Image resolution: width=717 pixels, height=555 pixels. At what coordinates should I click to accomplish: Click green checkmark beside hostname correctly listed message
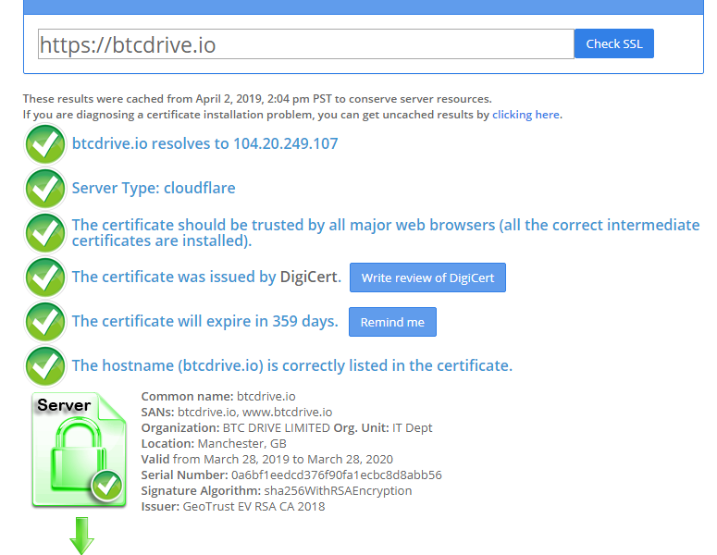[44, 365]
